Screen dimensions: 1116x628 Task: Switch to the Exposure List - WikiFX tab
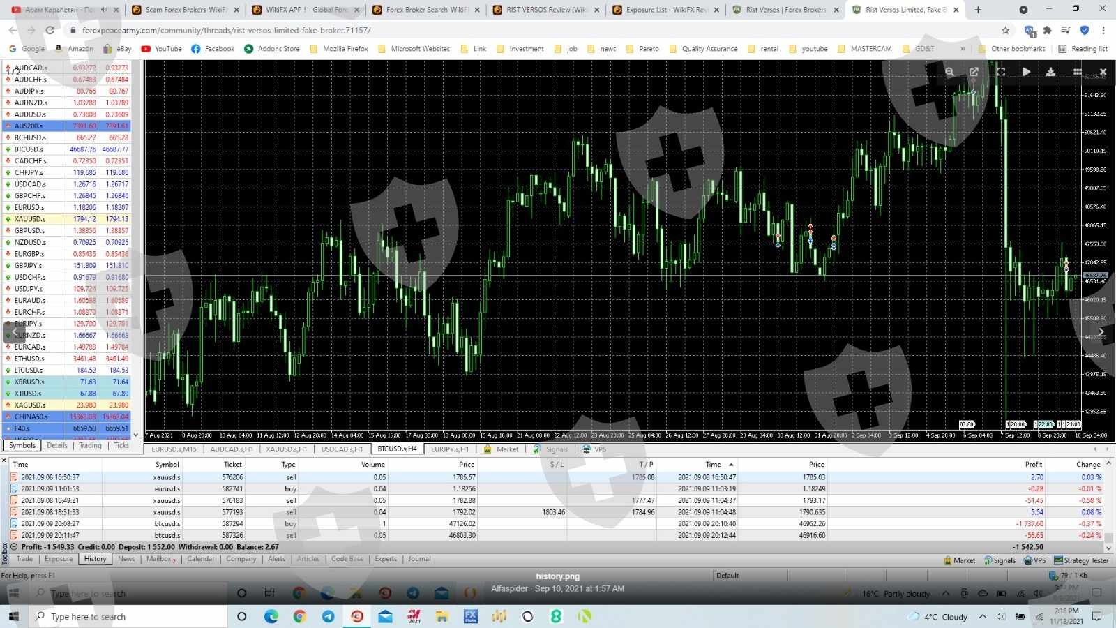click(666, 10)
